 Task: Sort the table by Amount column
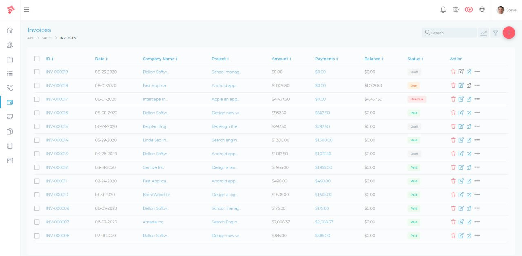point(281,59)
